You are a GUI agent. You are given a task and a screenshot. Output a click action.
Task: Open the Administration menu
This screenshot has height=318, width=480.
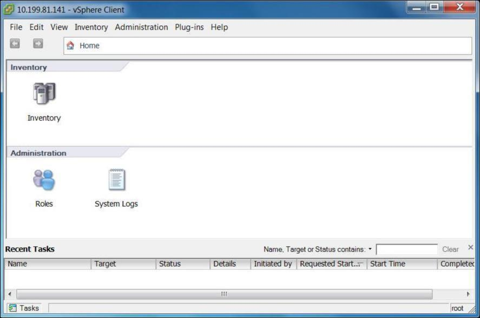[x=141, y=27]
